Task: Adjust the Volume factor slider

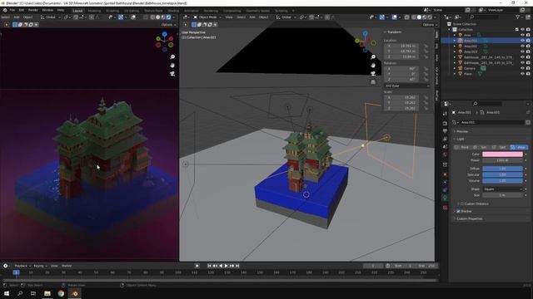Action: click(x=502, y=181)
